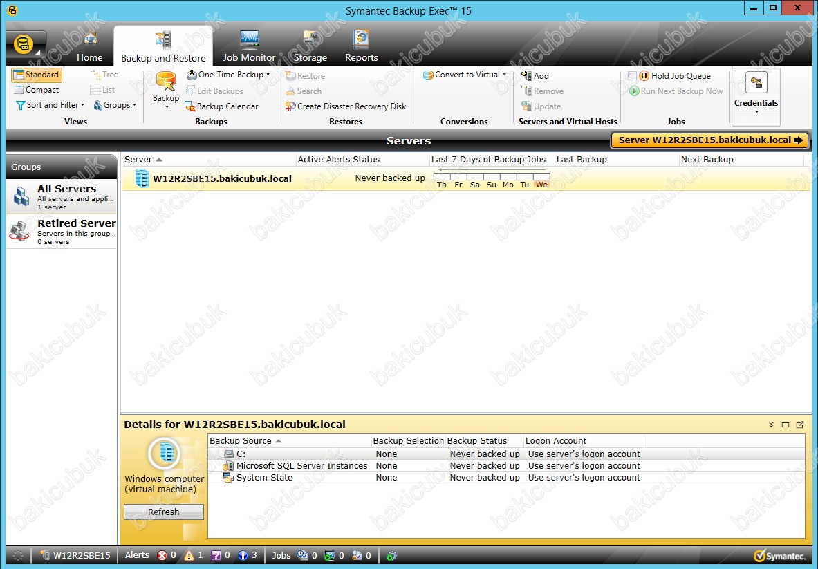This screenshot has height=569, width=818.
Task: Sort by Last Backup column
Action: (616, 159)
